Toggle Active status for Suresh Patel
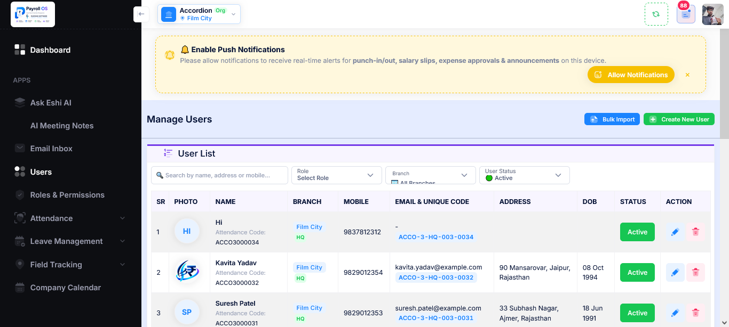The width and height of the screenshot is (729, 327). (637, 313)
